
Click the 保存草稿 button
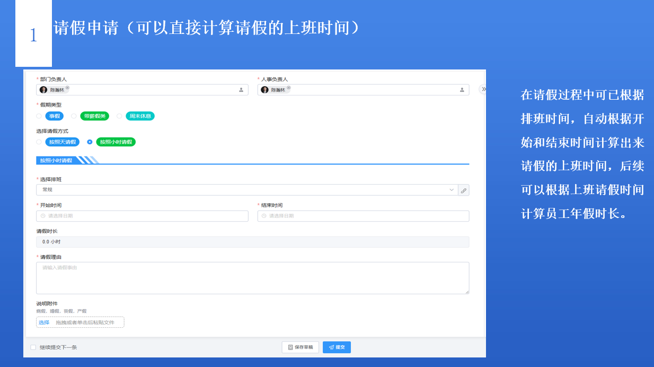(x=301, y=347)
